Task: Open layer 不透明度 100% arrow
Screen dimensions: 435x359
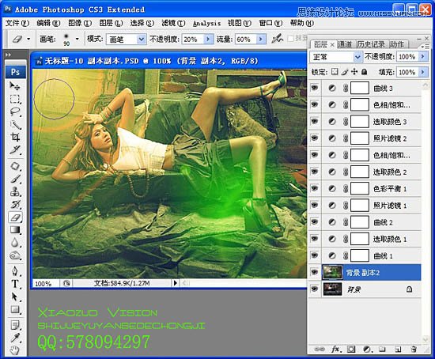Action: point(422,57)
